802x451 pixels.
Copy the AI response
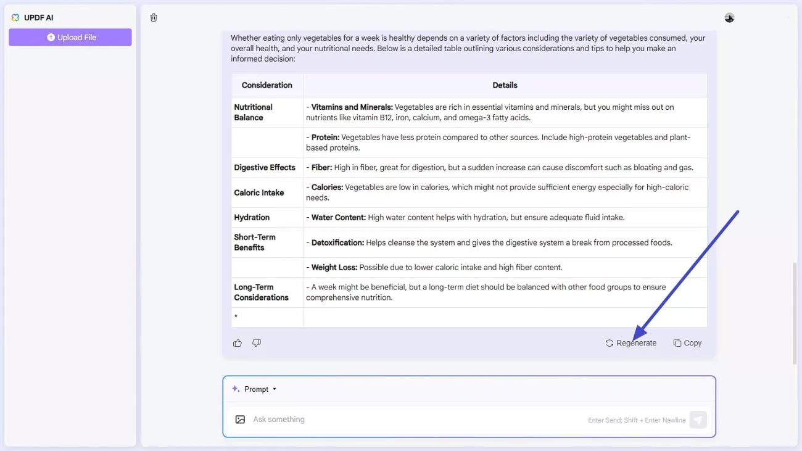[x=687, y=343]
